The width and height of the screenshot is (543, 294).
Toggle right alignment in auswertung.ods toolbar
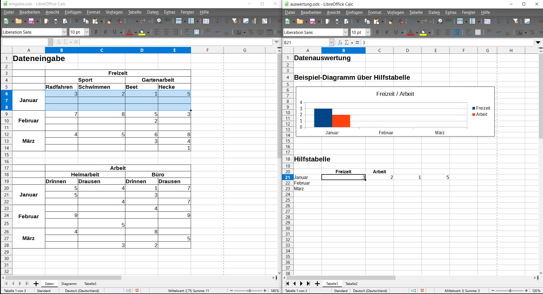pos(457,33)
